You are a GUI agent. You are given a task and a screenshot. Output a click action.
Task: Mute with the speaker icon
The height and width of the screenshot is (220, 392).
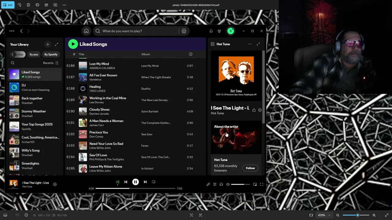click(x=228, y=184)
